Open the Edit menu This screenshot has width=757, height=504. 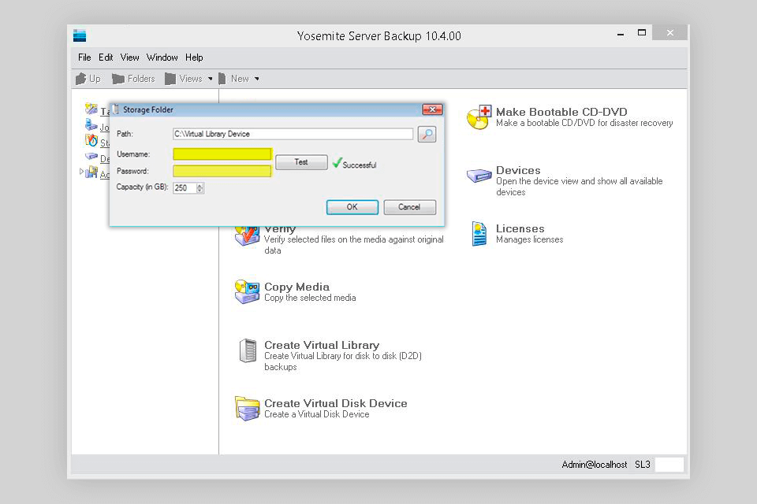coord(106,57)
